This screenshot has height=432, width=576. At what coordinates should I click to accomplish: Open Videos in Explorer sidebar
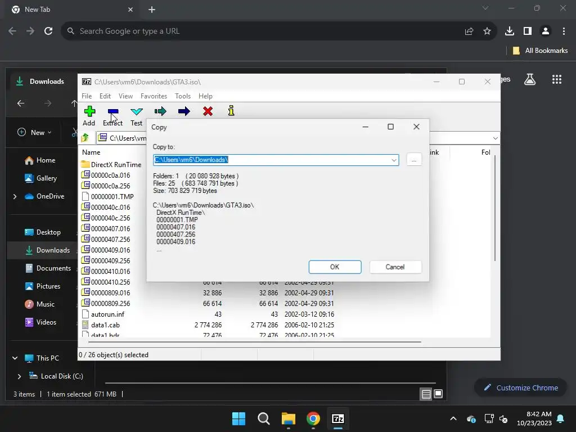pos(40,322)
